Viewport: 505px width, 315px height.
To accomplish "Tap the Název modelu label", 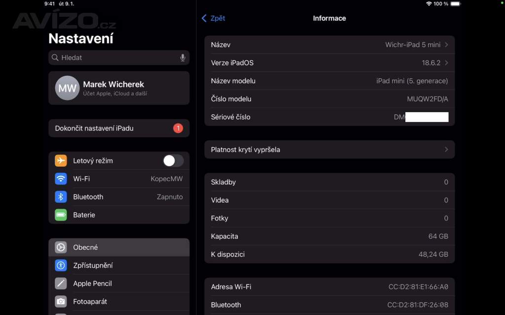I will click(233, 81).
